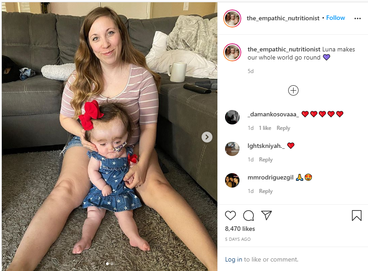
Task: Show the 1 like on first comment
Action: pyautogui.click(x=265, y=128)
